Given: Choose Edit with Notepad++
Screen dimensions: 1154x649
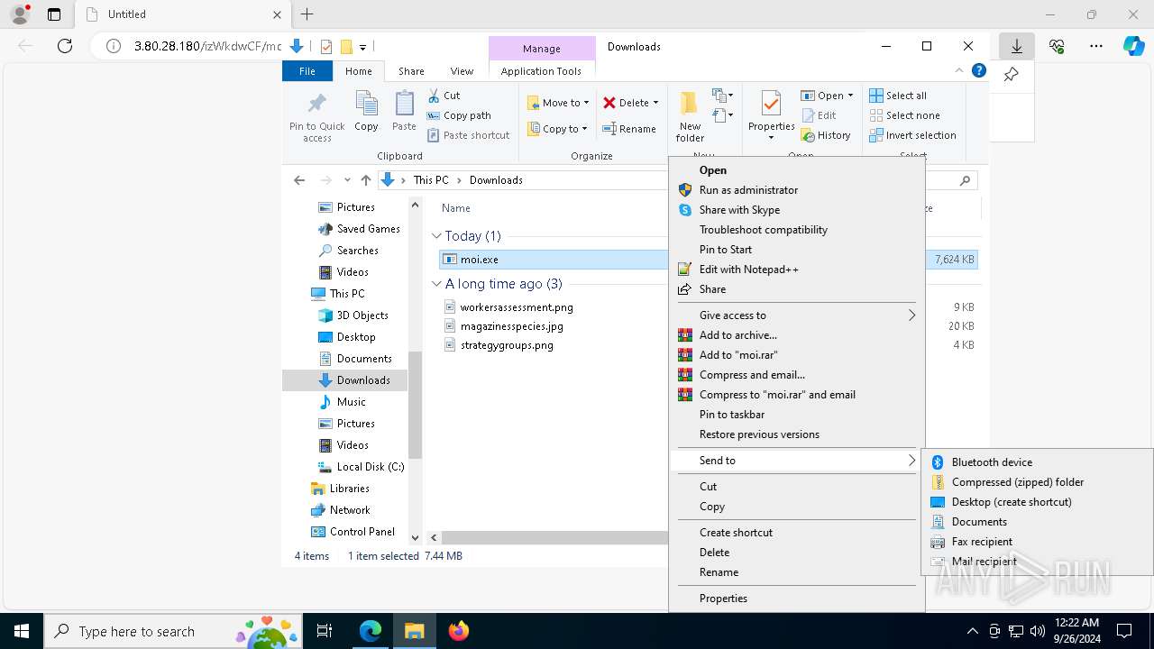Looking at the screenshot, I should click(x=748, y=270).
